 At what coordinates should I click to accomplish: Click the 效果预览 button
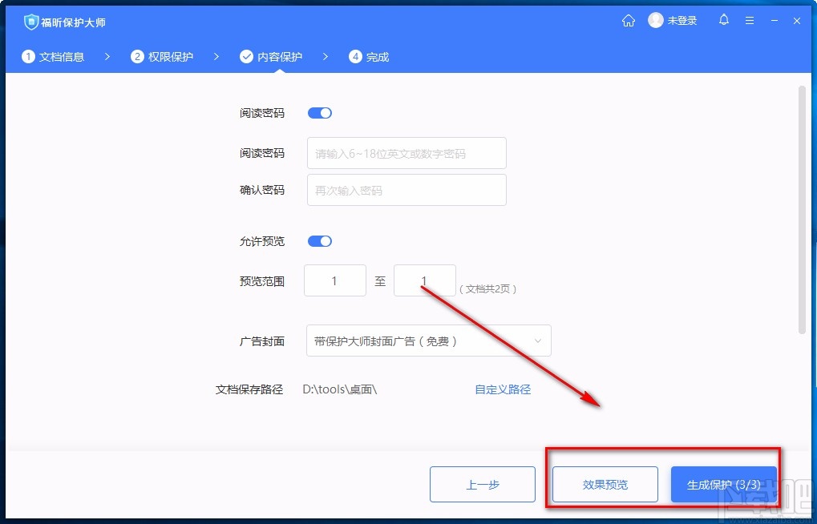tap(605, 485)
